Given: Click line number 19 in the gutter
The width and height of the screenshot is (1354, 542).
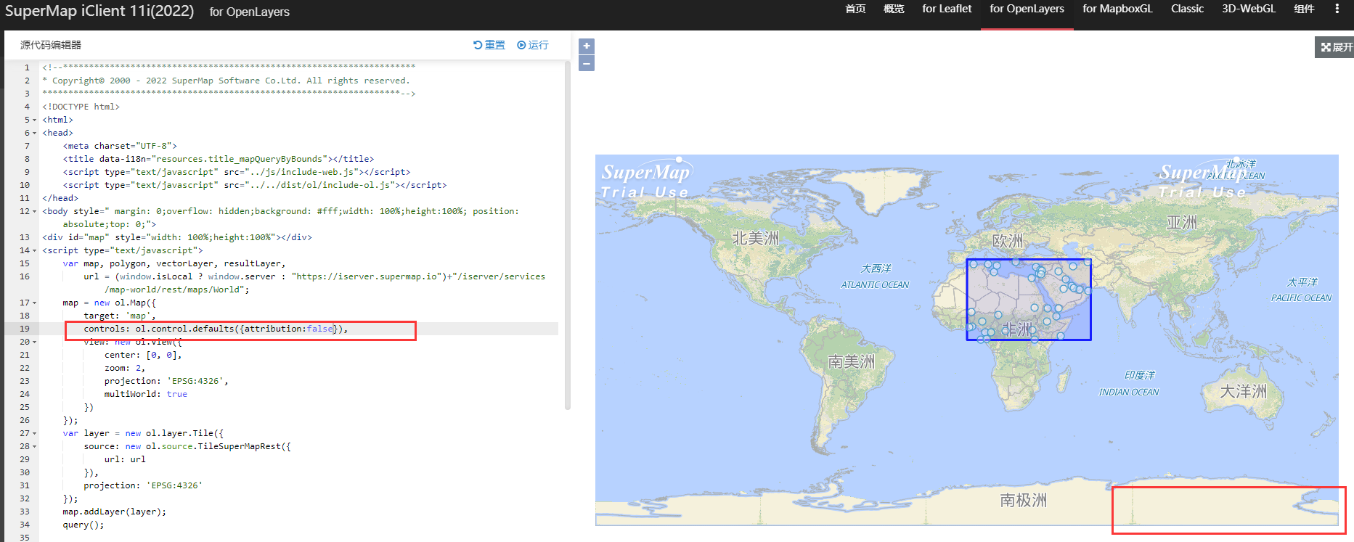Looking at the screenshot, I should coord(25,329).
